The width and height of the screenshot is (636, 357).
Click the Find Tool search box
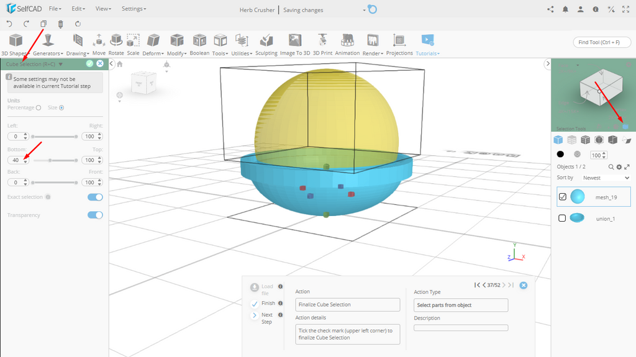pos(602,42)
